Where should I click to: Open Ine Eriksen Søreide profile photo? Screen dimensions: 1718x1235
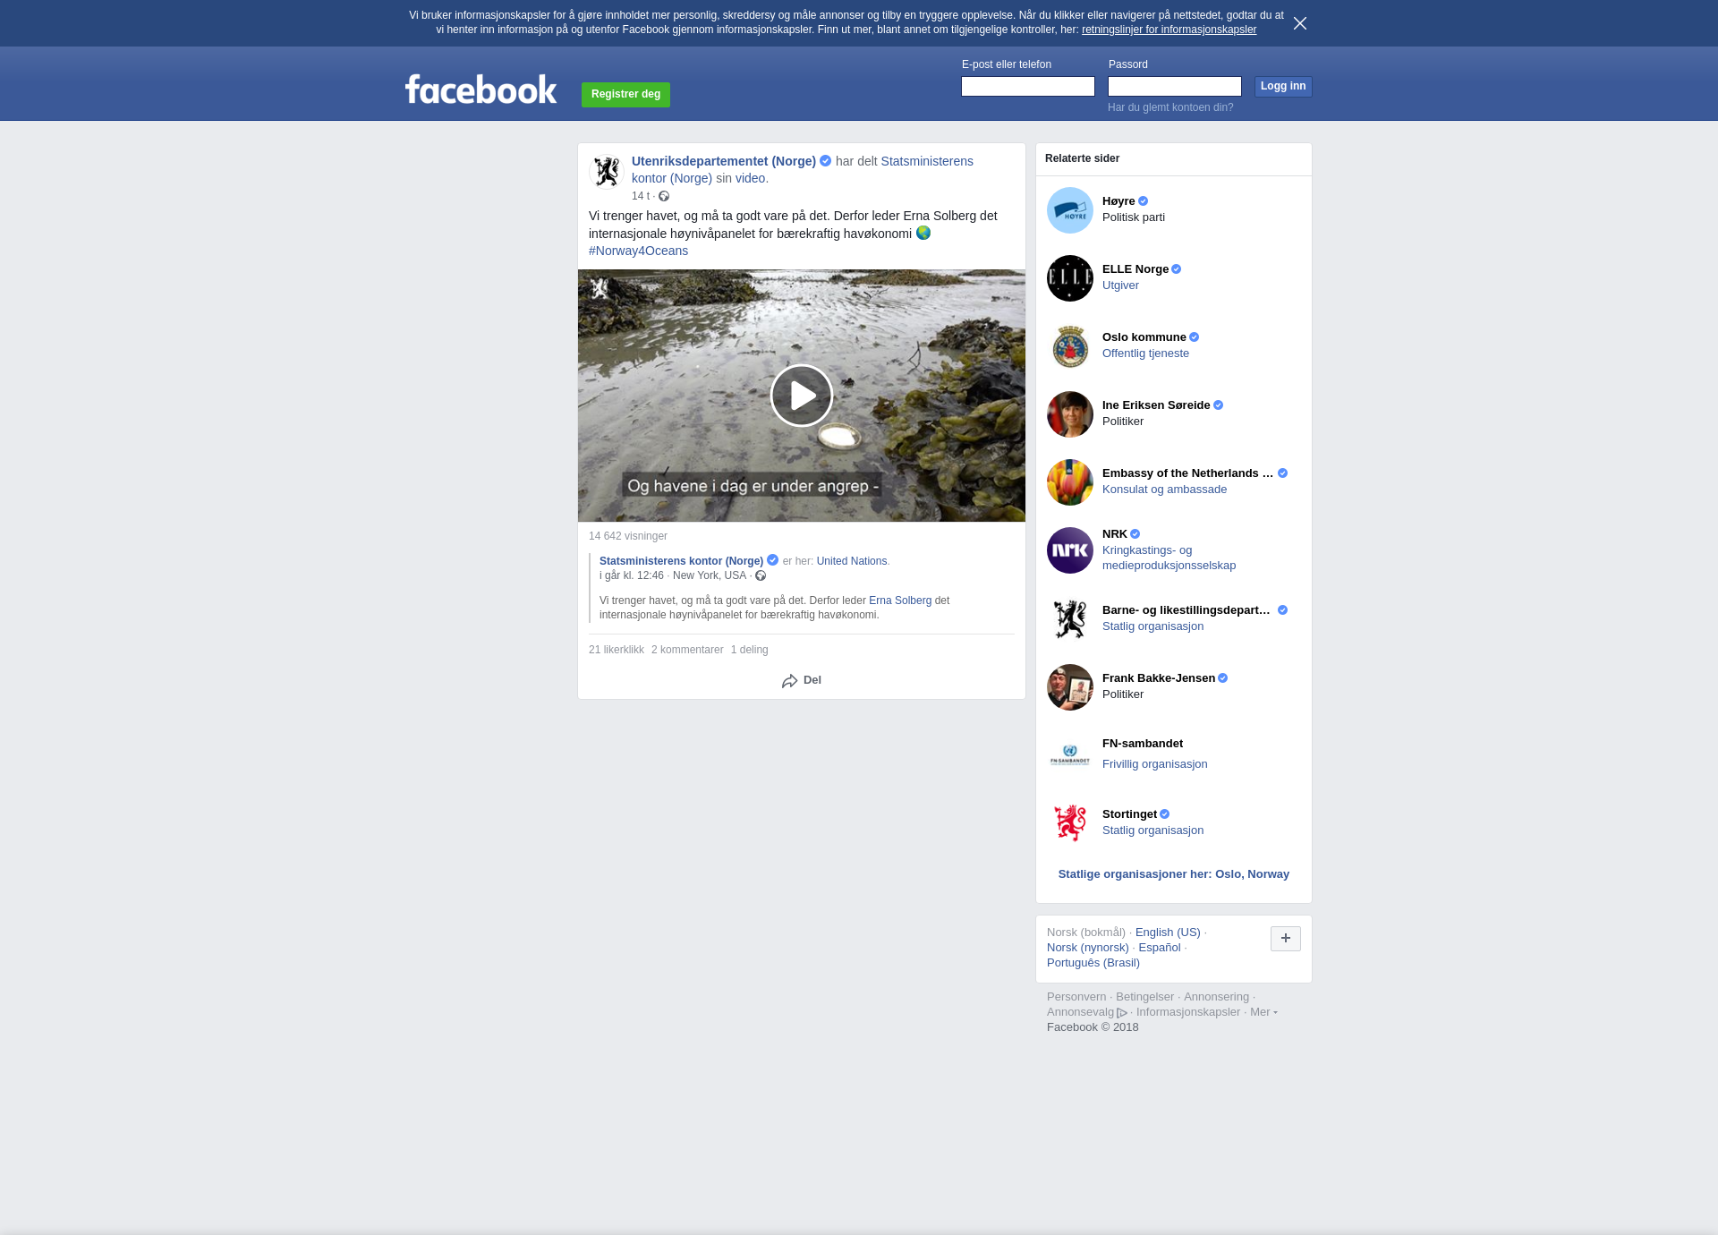1070,414
